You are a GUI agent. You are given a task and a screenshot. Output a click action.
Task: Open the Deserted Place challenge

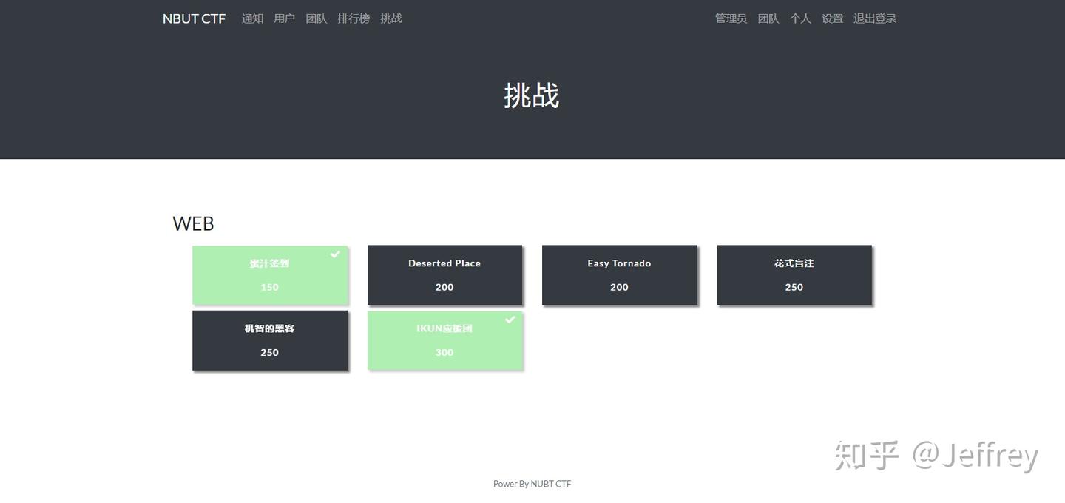444,274
